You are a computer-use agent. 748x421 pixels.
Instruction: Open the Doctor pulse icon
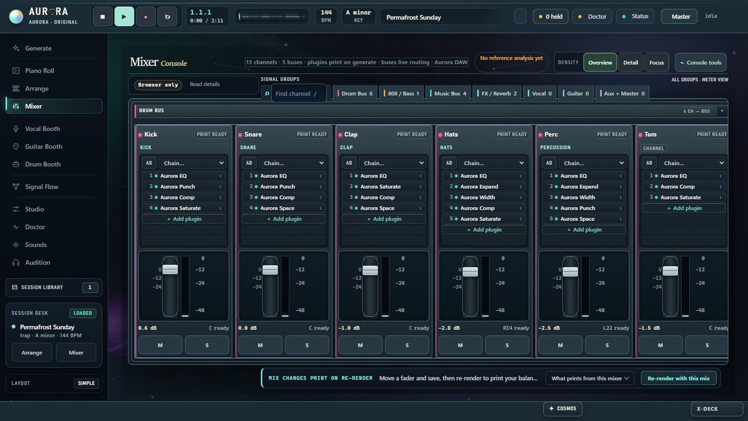click(16, 227)
